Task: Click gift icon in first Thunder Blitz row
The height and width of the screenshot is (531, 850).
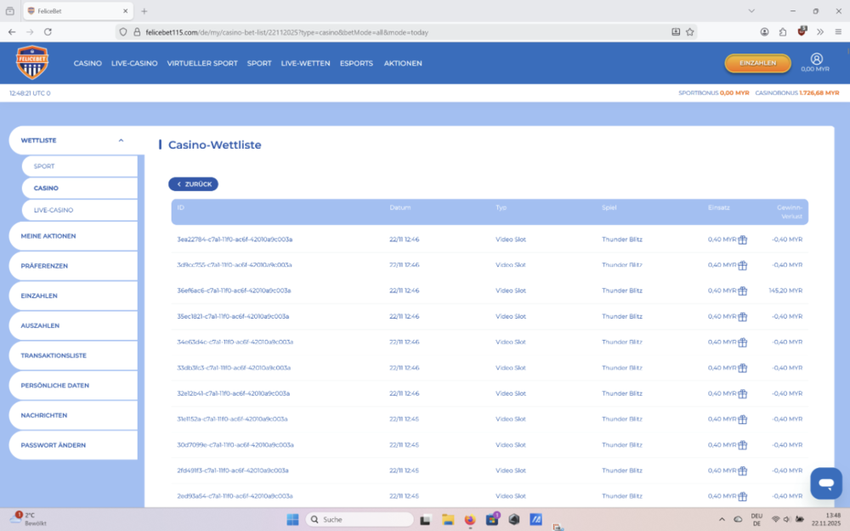Action: 742,240
